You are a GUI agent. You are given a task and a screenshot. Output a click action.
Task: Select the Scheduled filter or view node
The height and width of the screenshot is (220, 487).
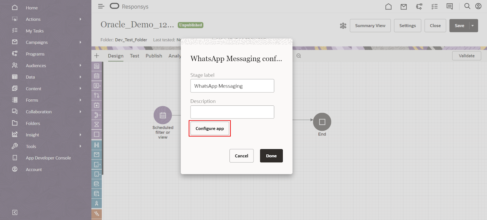tap(163, 115)
